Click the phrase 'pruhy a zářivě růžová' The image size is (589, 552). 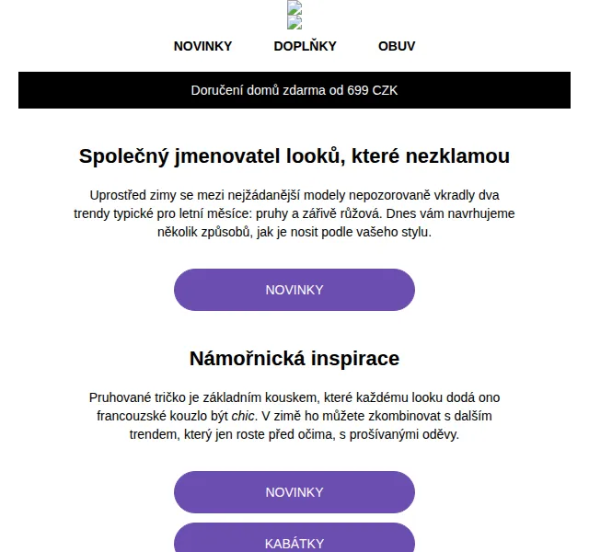pos(318,213)
